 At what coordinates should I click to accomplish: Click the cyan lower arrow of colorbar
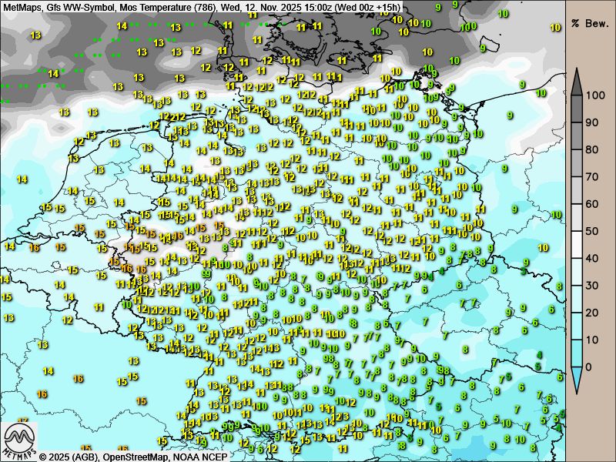[x=577, y=380]
